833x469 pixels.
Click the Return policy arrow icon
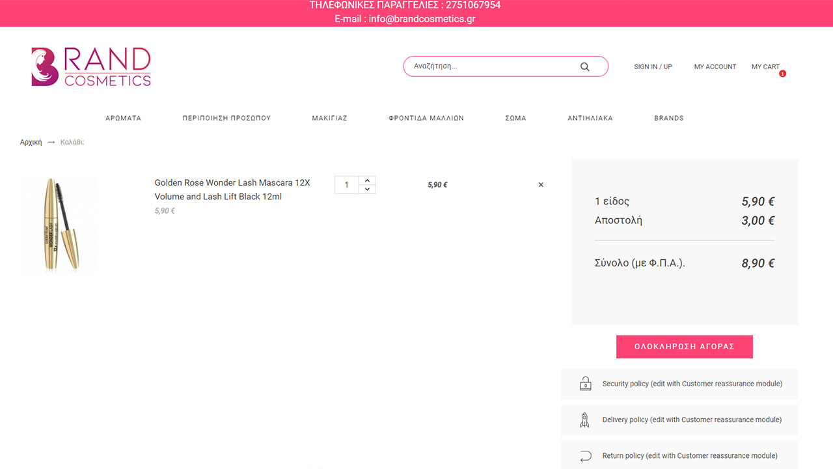(x=585, y=456)
